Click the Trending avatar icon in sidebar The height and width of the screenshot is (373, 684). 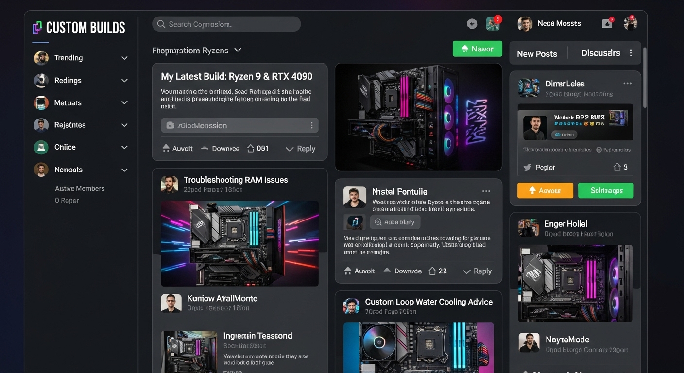(41, 58)
